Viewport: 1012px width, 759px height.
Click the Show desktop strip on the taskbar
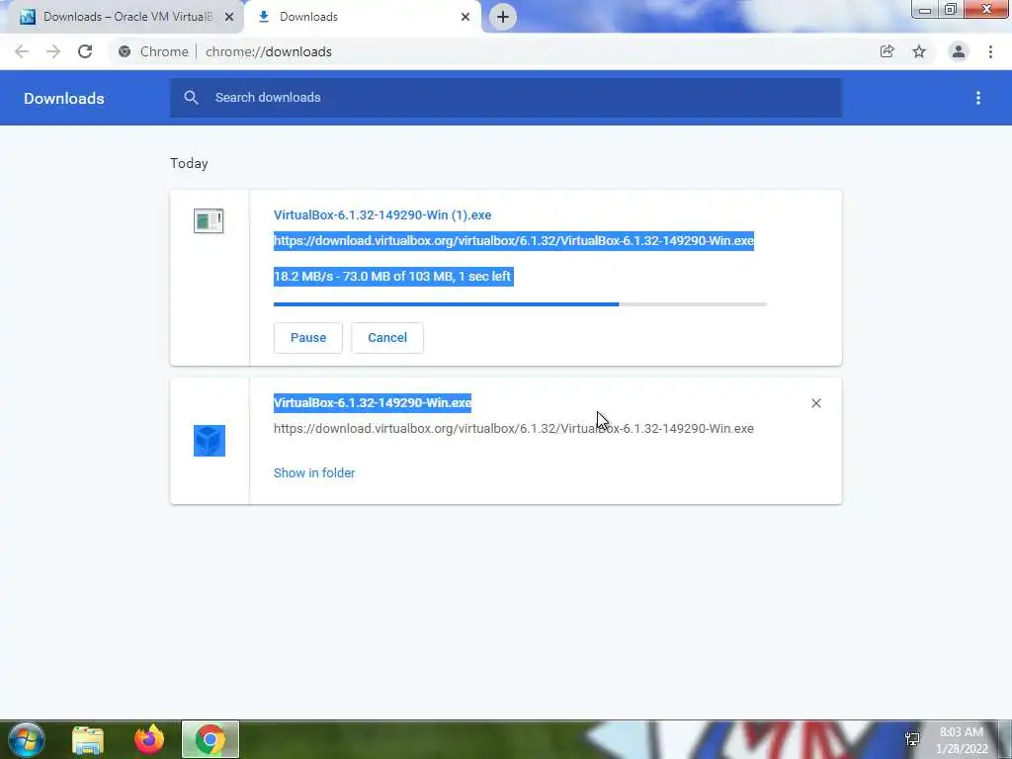click(1005, 739)
